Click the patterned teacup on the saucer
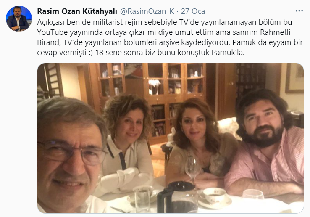Viewport: 310px width, 217px height. [215, 196]
